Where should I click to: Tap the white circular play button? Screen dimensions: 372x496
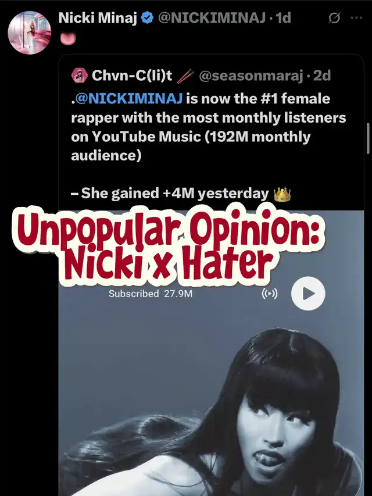(x=308, y=294)
